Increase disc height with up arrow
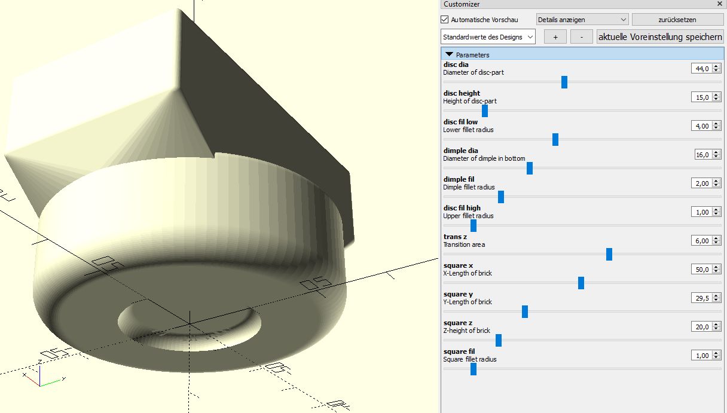 [x=717, y=95]
